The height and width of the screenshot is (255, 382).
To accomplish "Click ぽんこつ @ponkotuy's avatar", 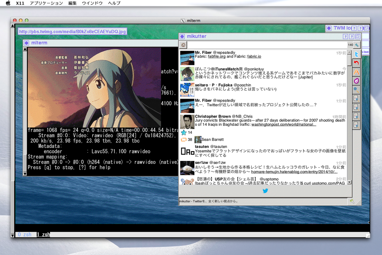I will click(x=187, y=74).
